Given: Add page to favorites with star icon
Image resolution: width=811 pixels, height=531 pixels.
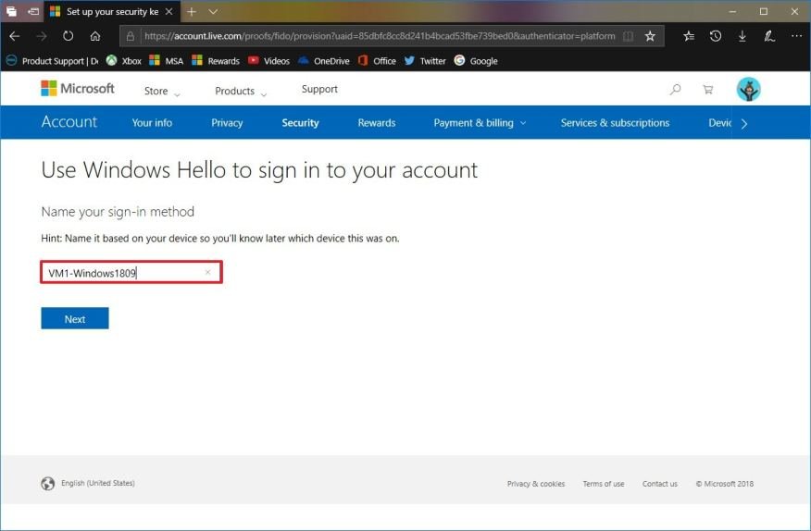Looking at the screenshot, I should coord(650,36).
